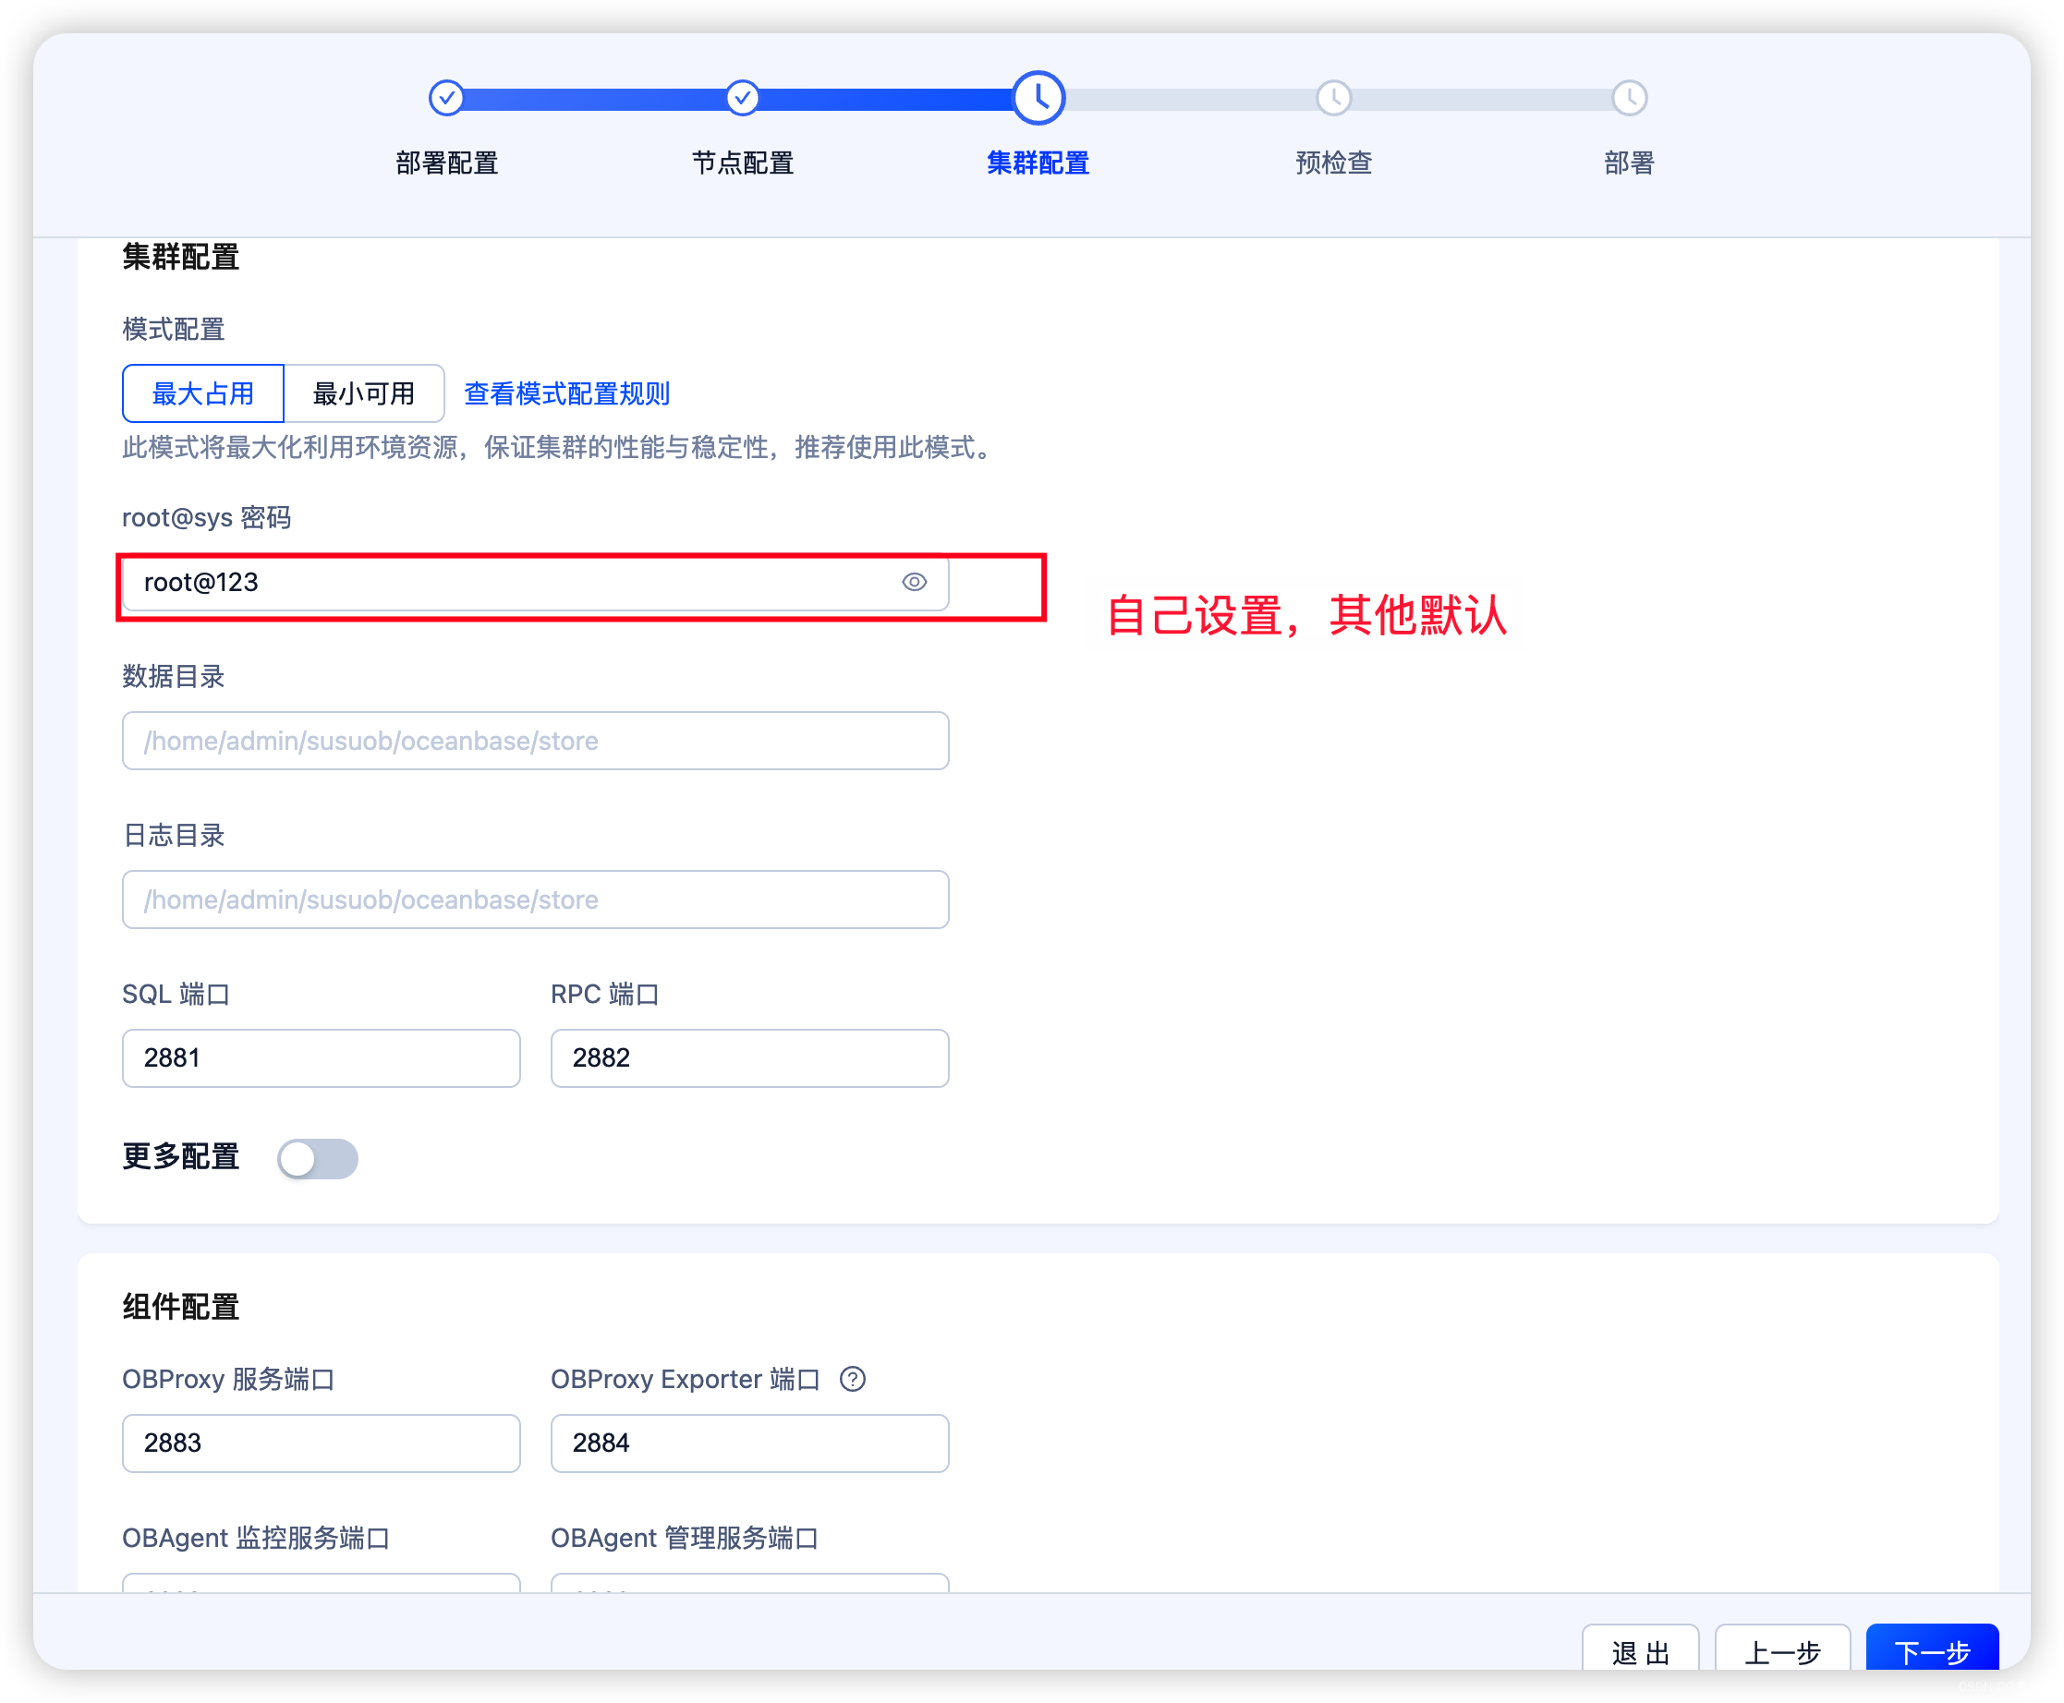Click the 上一步 button
Viewport: 2064px width, 1703px height.
[x=1781, y=1651]
